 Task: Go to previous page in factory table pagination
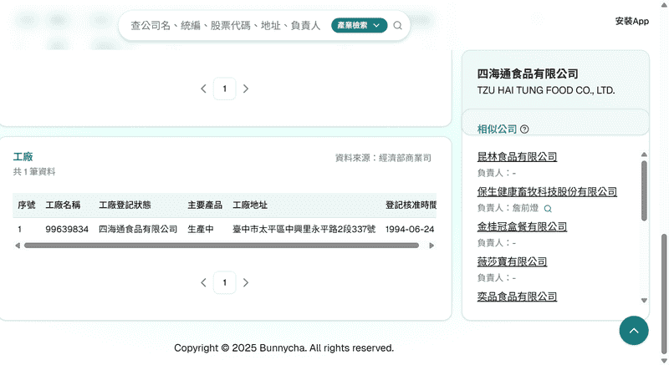point(203,283)
